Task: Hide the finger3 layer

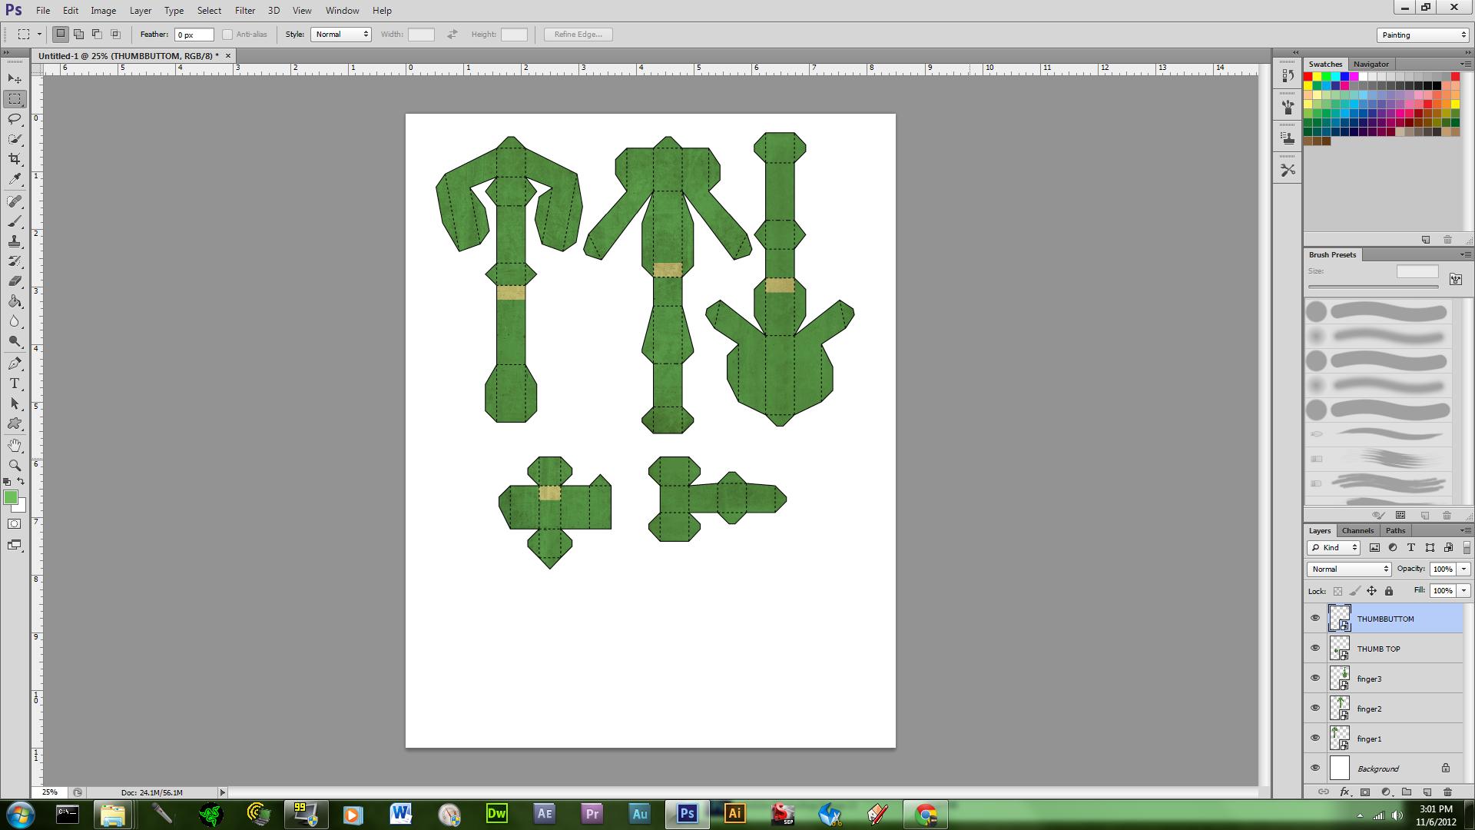Action: tap(1315, 678)
